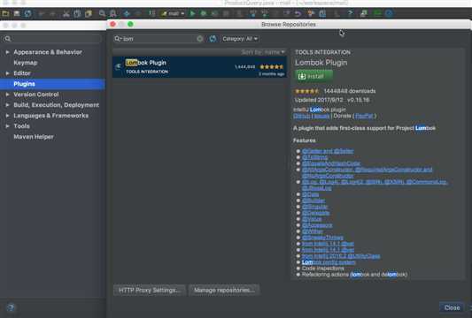Open the @Data feature link
This screenshot has height=318, width=472.
310,194
